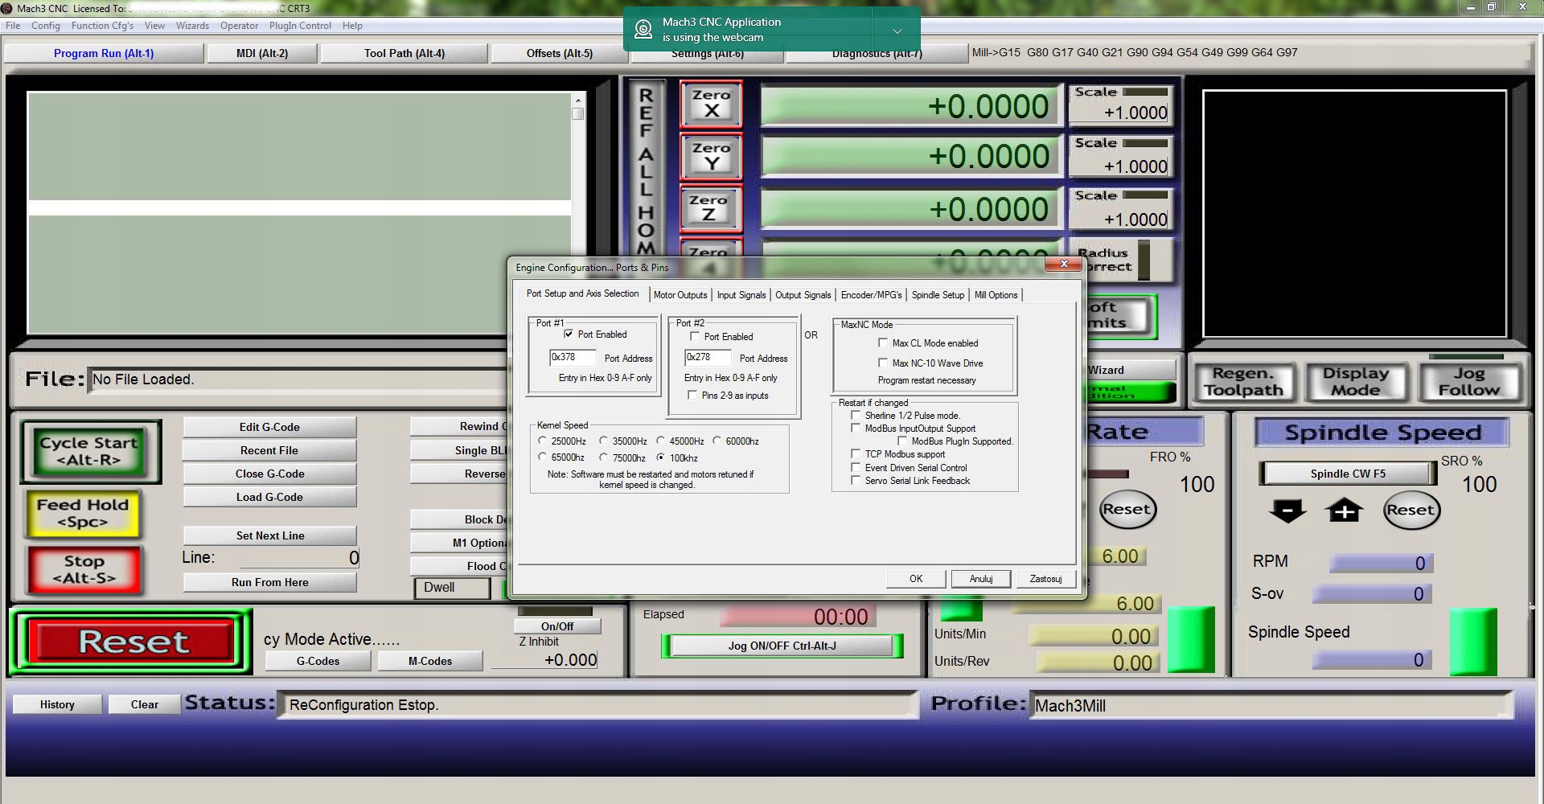Expand the webcam notification chevron
Screen dimensions: 1544x804
click(897, 31)
